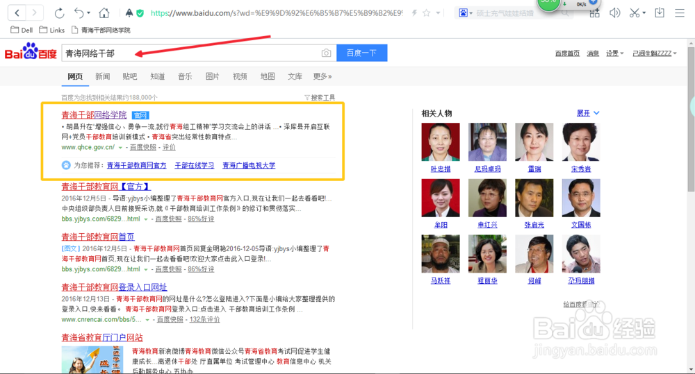Viewport: 695px width, 374px height.
Task: Click the 百度一下 search button
Action: (361, 53)
